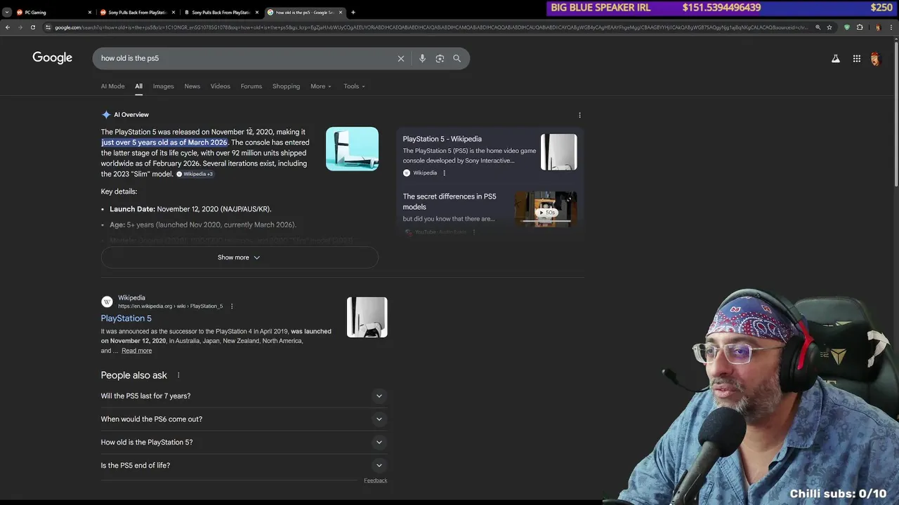Select the AI Mode search tab
899x505 pixels.
coord(112,86)
